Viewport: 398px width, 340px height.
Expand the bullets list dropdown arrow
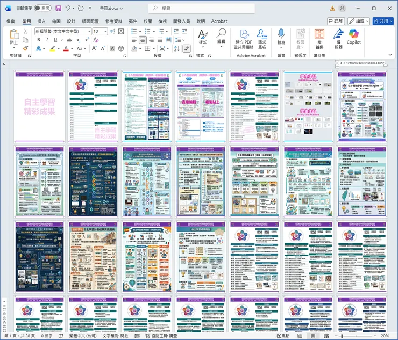[x=140, y=32]
